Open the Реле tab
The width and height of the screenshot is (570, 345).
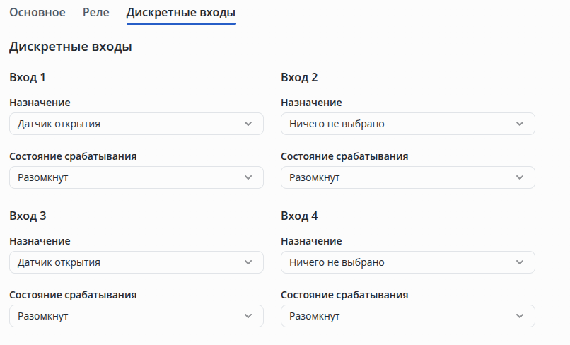[x=96, y=12]
